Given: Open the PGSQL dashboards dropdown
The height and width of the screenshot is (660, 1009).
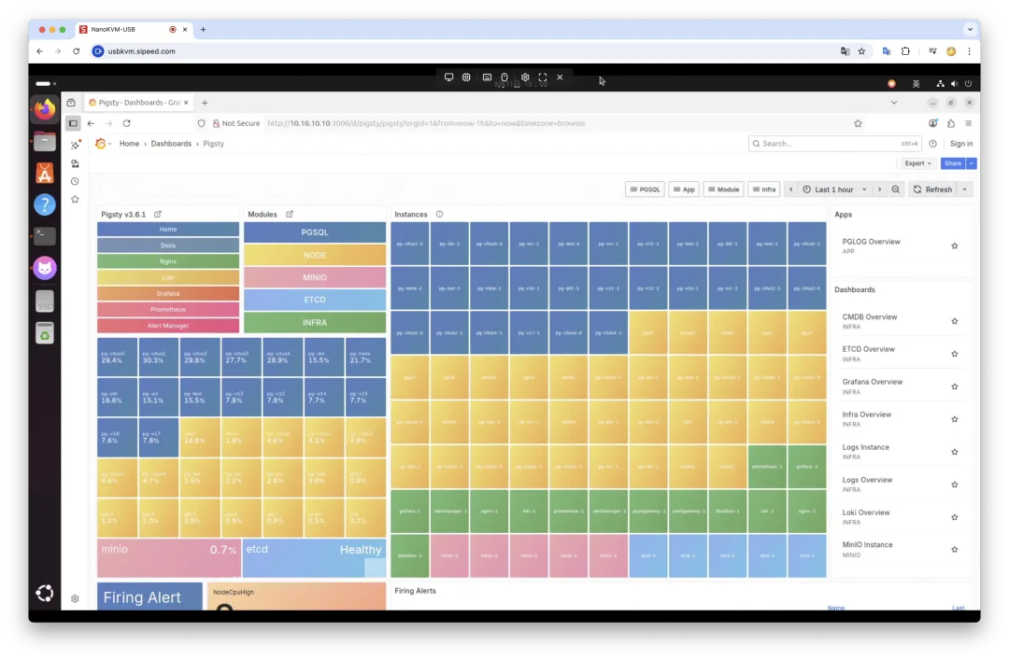Looking at the screenshot, I should [x=645, y=190].
